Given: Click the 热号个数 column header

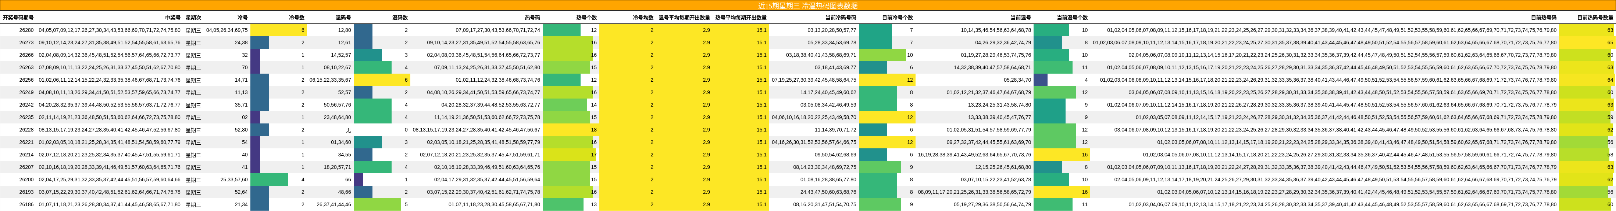Looking at the screenshot, I should (x=586, y=18).
